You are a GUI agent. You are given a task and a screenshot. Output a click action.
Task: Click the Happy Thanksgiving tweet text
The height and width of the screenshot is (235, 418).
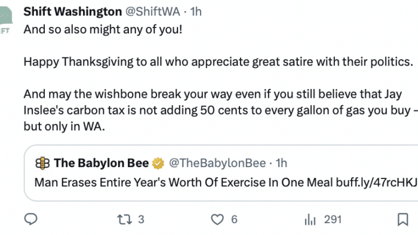pos(218,62)
